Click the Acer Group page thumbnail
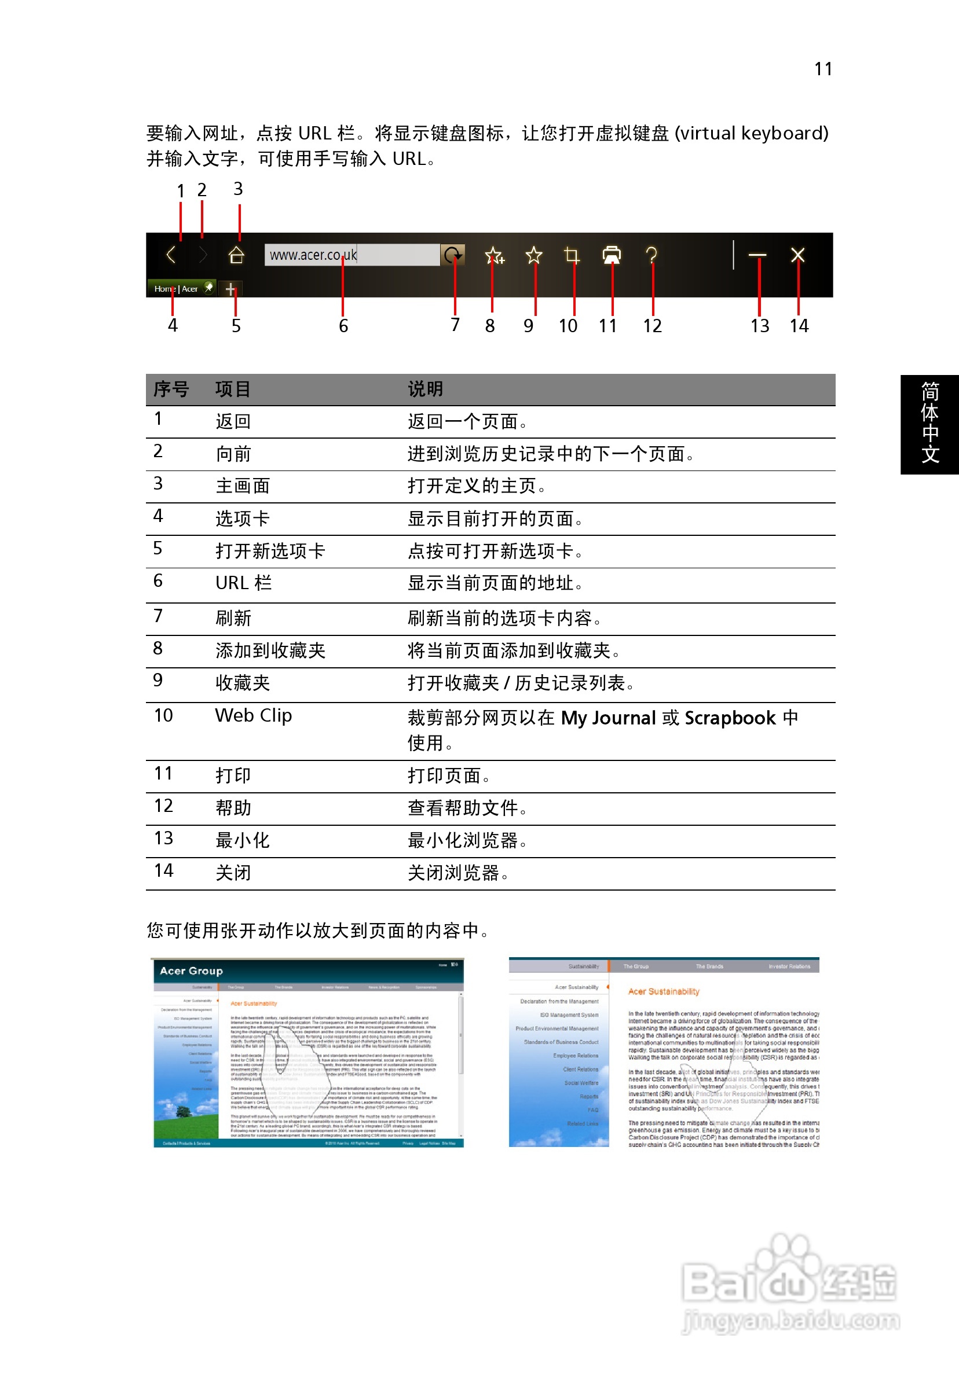Image resolution: width=959 pixels, height=1375 pixels. point(309,1053)
